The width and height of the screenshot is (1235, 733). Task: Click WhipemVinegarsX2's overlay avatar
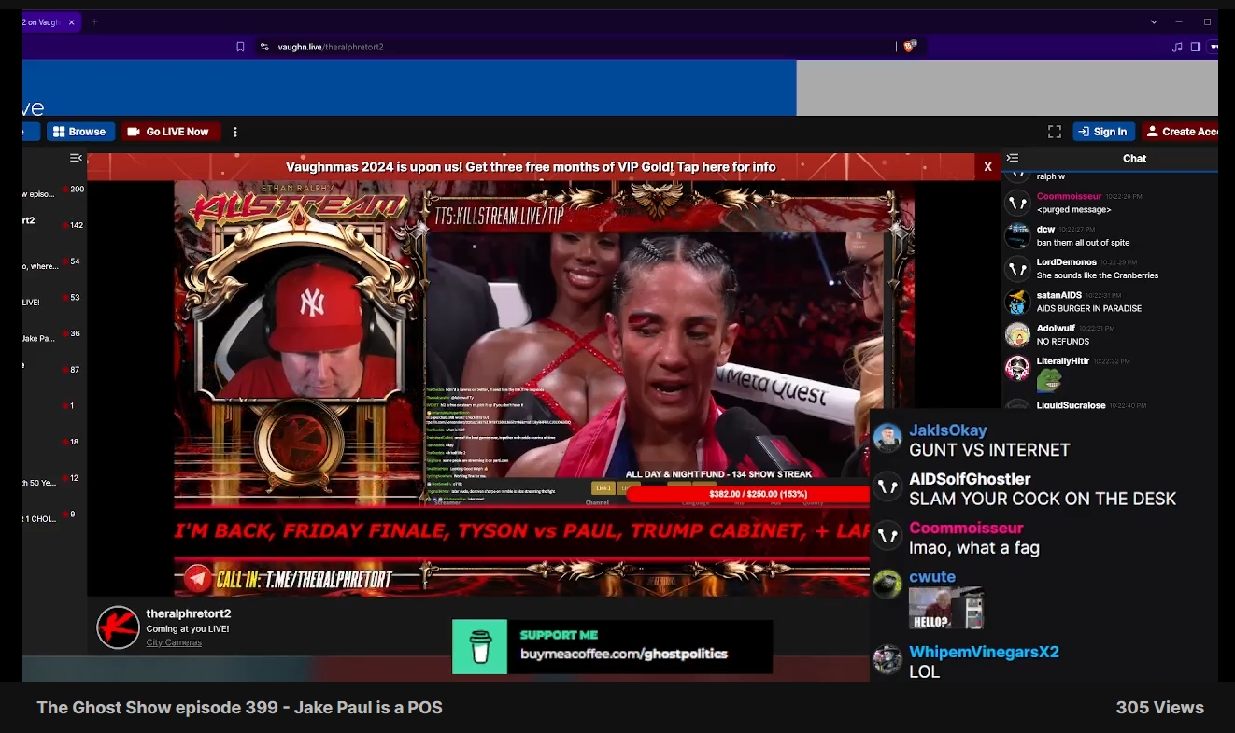coord(887,659)
